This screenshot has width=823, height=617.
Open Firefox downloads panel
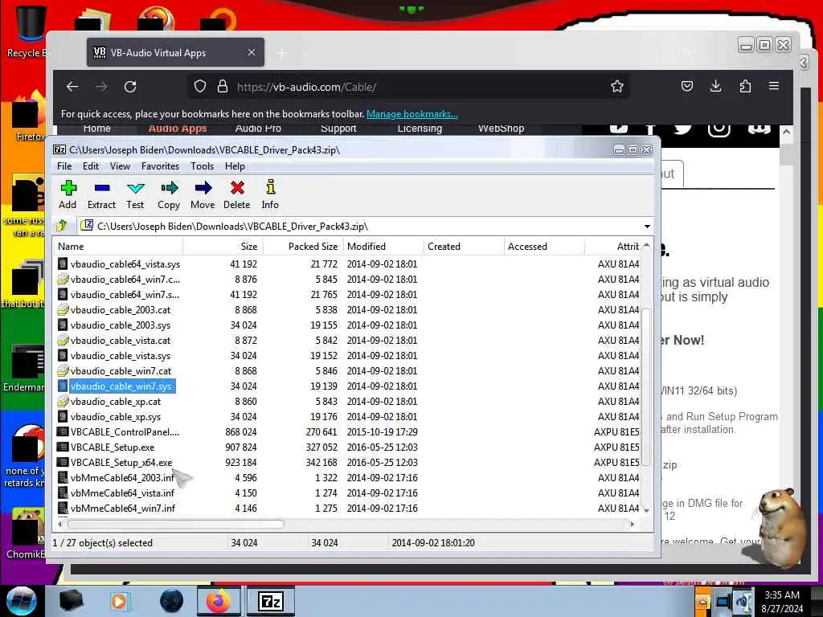pyautogui.click(x=716, y=86)
